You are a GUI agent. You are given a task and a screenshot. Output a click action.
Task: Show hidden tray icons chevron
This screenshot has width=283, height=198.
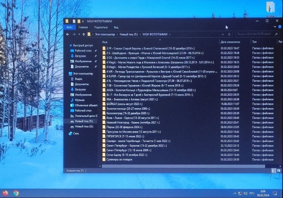point(235,193)
